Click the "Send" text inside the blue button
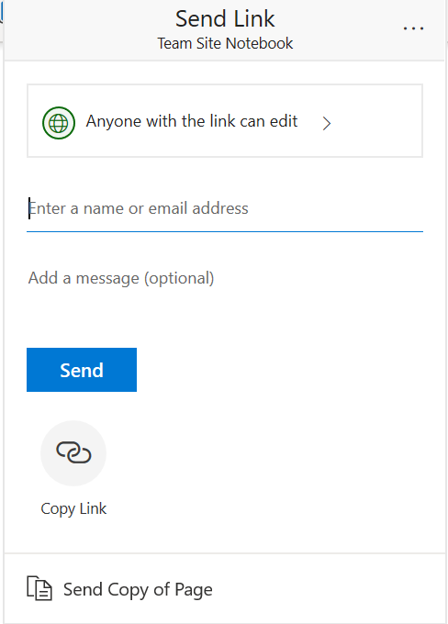 pyautogui.click(x=82, y=370)
